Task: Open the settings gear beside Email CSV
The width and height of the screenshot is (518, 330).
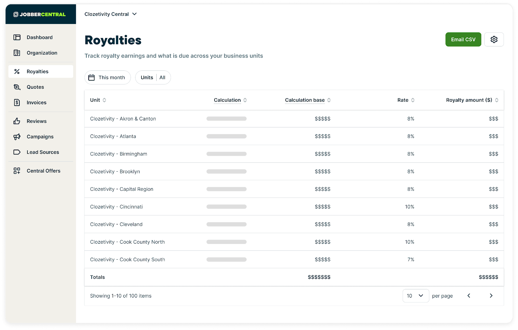Action: pos(494,39)
